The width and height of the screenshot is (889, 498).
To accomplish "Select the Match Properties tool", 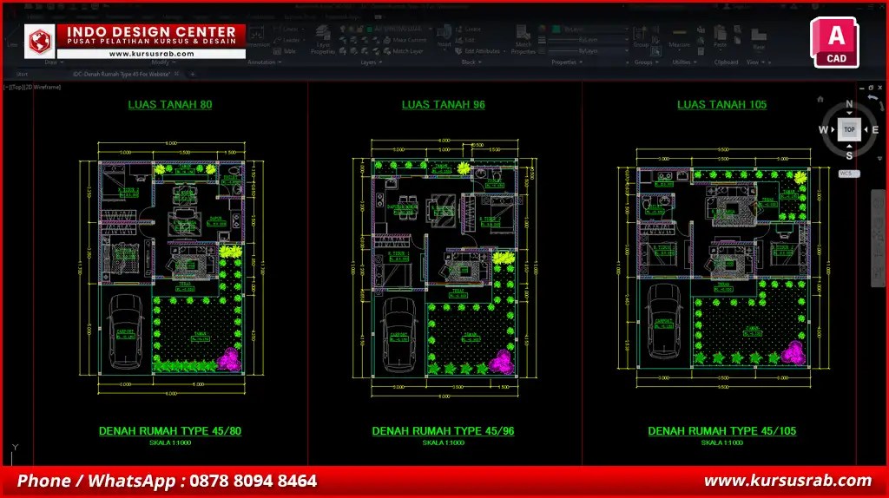I will (524, 40).
